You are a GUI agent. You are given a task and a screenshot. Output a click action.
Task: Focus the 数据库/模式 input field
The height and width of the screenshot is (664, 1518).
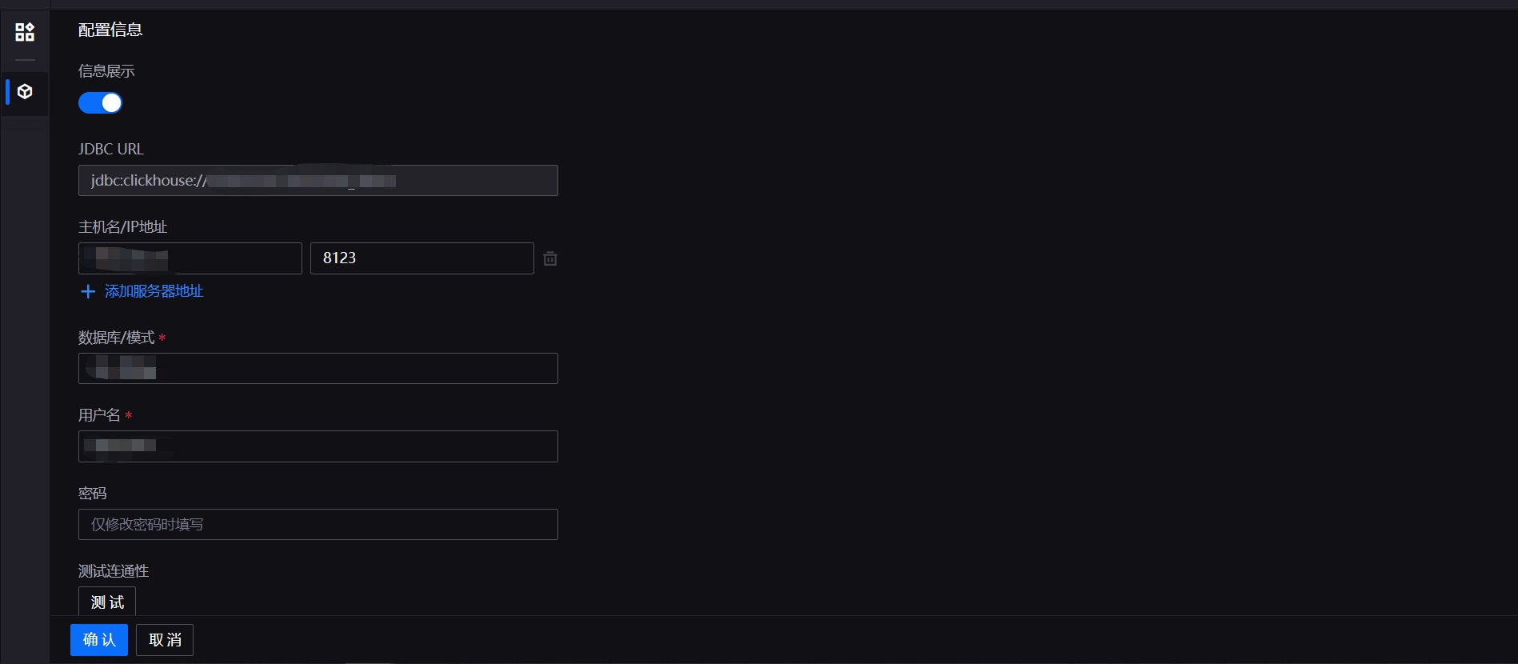[318, 369]
